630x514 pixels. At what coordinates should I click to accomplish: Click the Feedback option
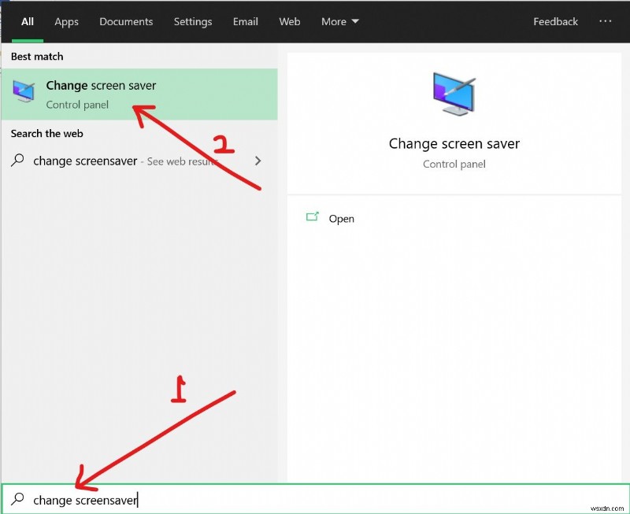555,21
